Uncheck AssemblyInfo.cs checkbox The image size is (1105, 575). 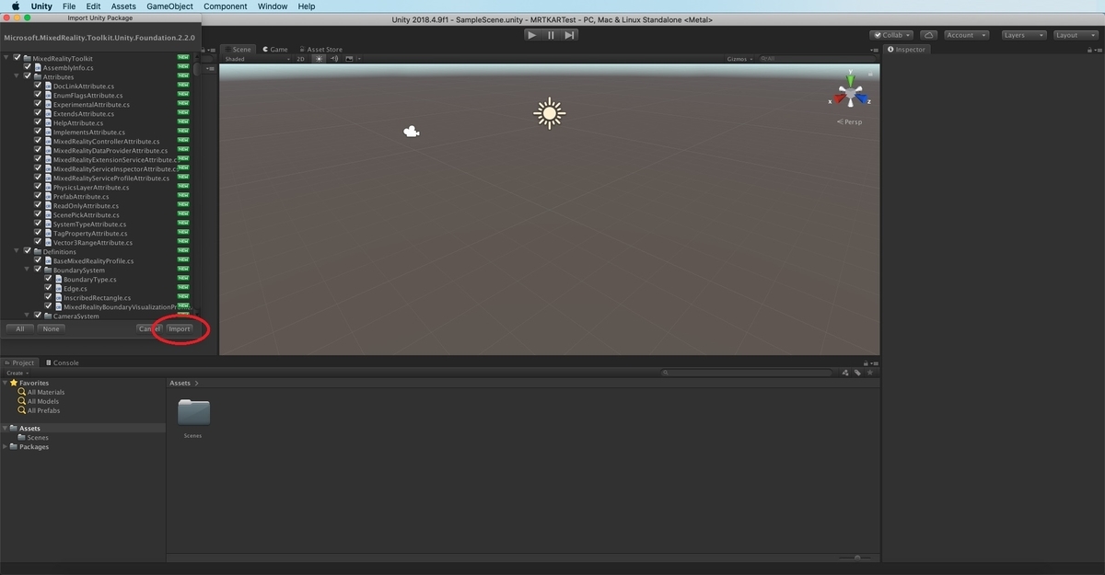pos(28,68)
